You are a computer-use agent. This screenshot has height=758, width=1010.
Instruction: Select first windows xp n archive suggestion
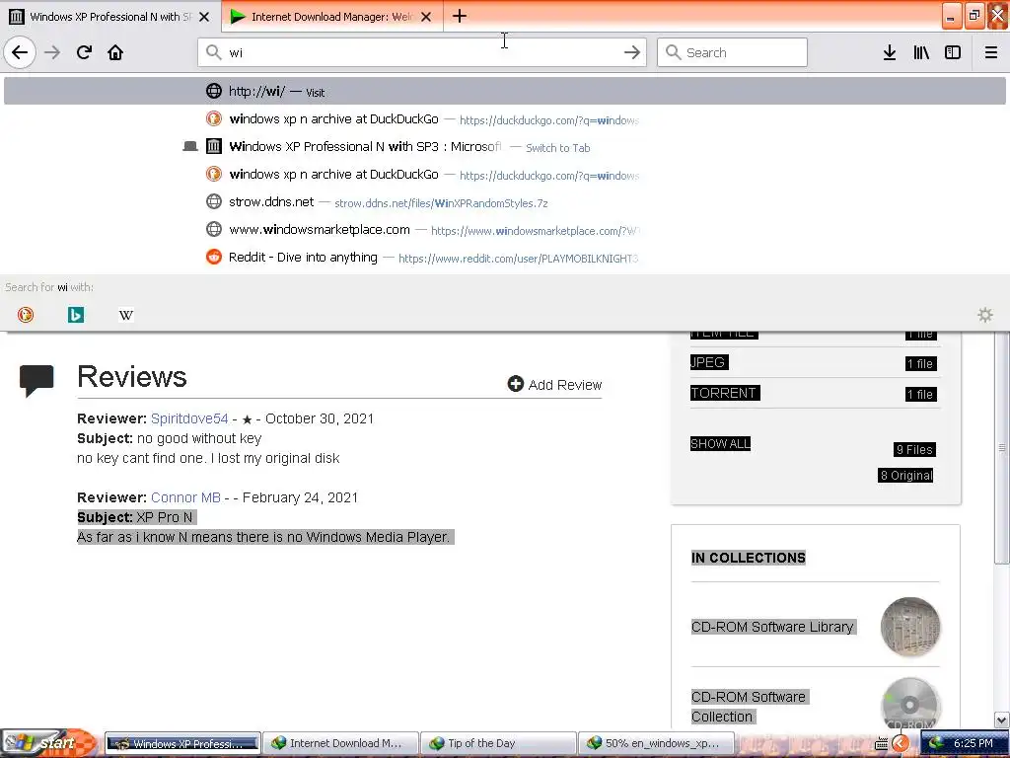coord(505,118)
